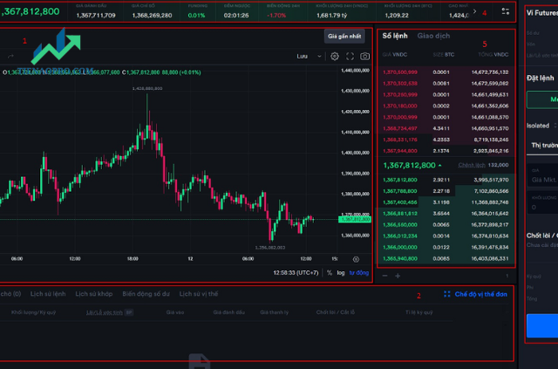Increase order book precision with plus icon
558x369 pixels.
[398, 276]
